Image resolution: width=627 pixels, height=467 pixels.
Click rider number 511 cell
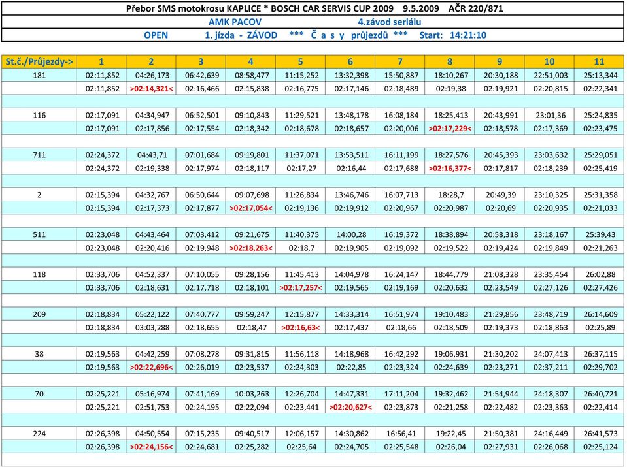point(39,234)
